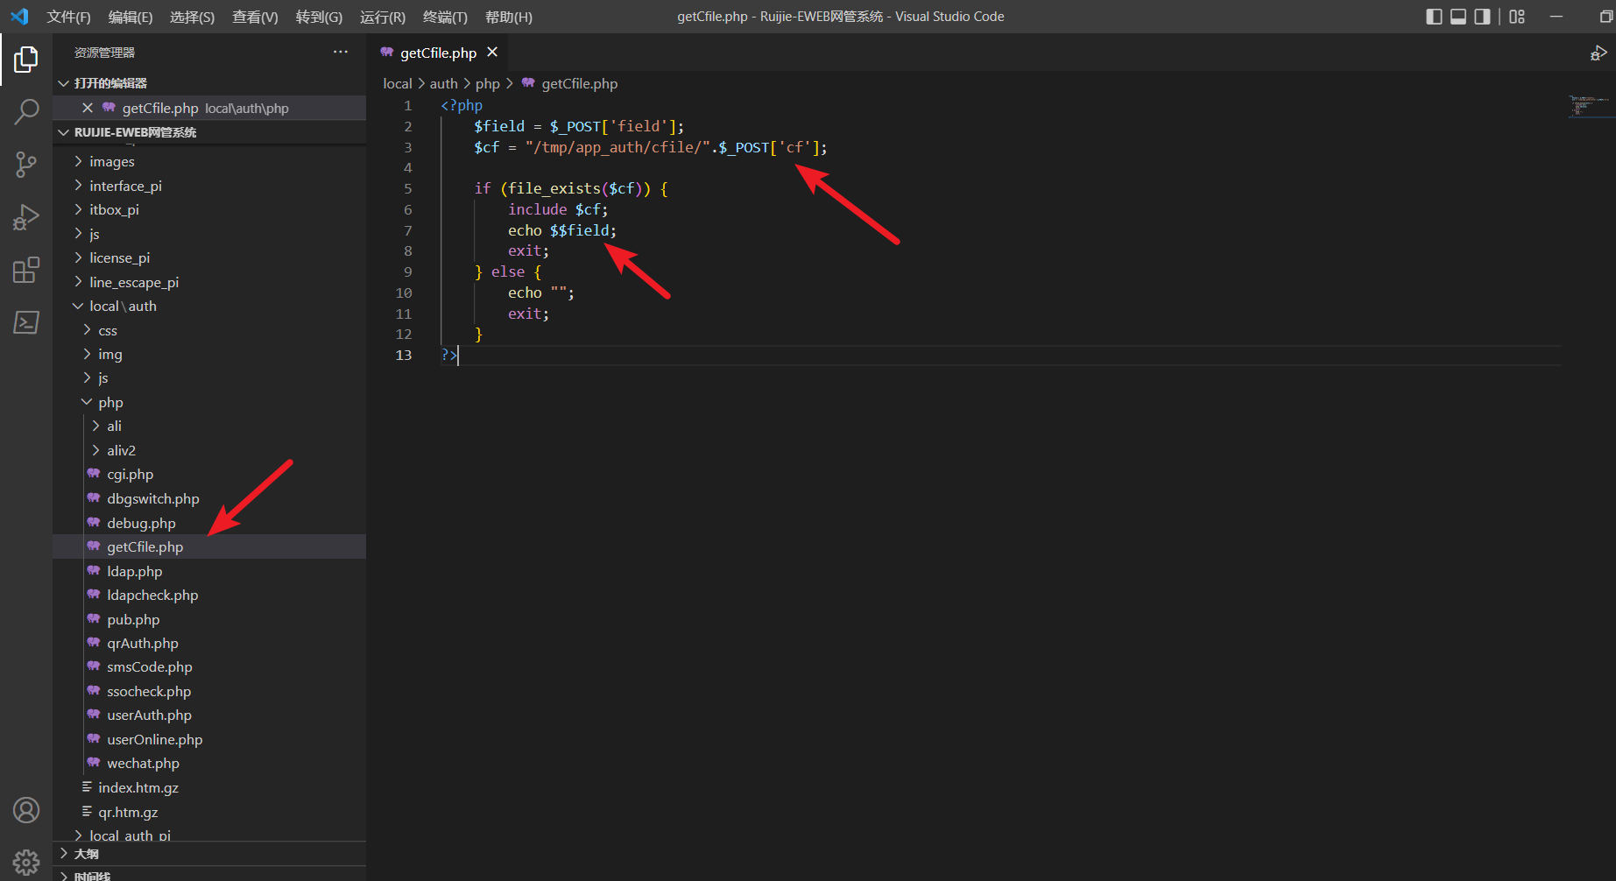
Task: Open the 文件(F) menu
Action: click(x=68, y=16)
